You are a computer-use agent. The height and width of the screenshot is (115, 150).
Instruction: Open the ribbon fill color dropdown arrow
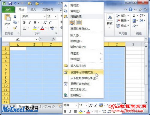click(x=38, y=28)
